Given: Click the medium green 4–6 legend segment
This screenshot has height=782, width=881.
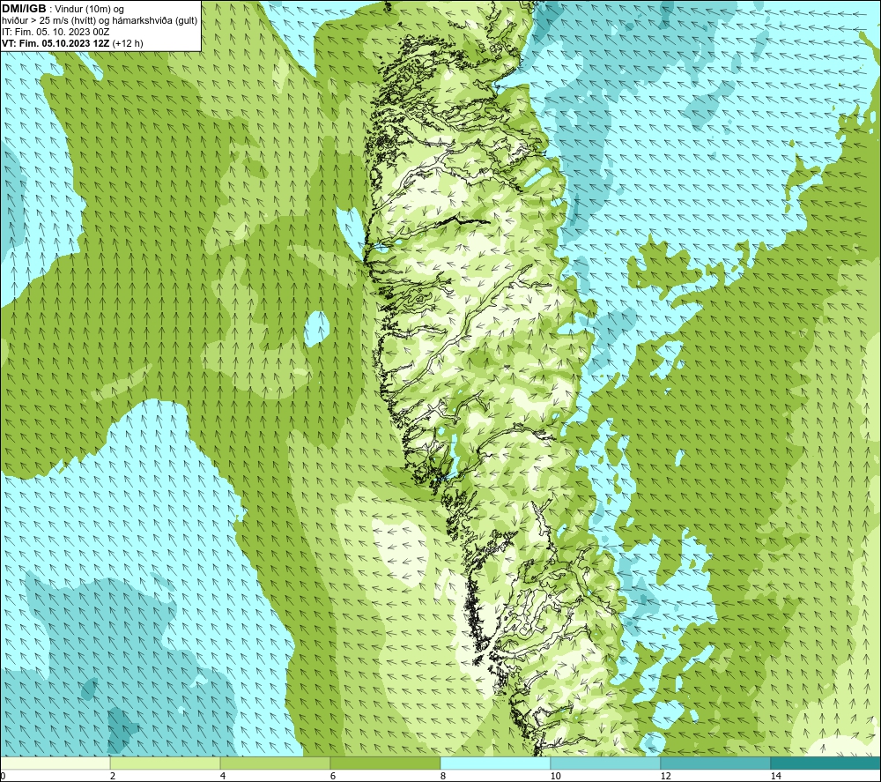Looking at the screenshot, I should (275, 763).
